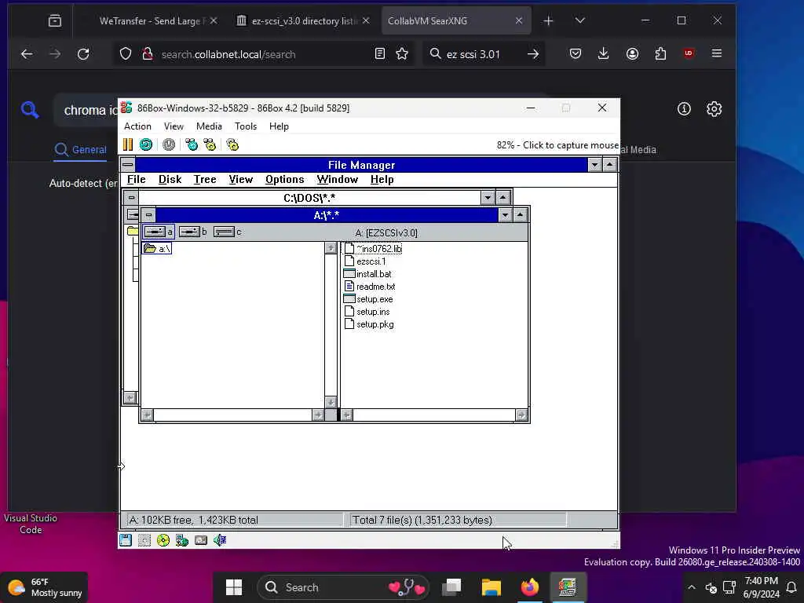Select the ~ins0762.lib file
Screen dimensions: 804x603
(x=373, y=249)
